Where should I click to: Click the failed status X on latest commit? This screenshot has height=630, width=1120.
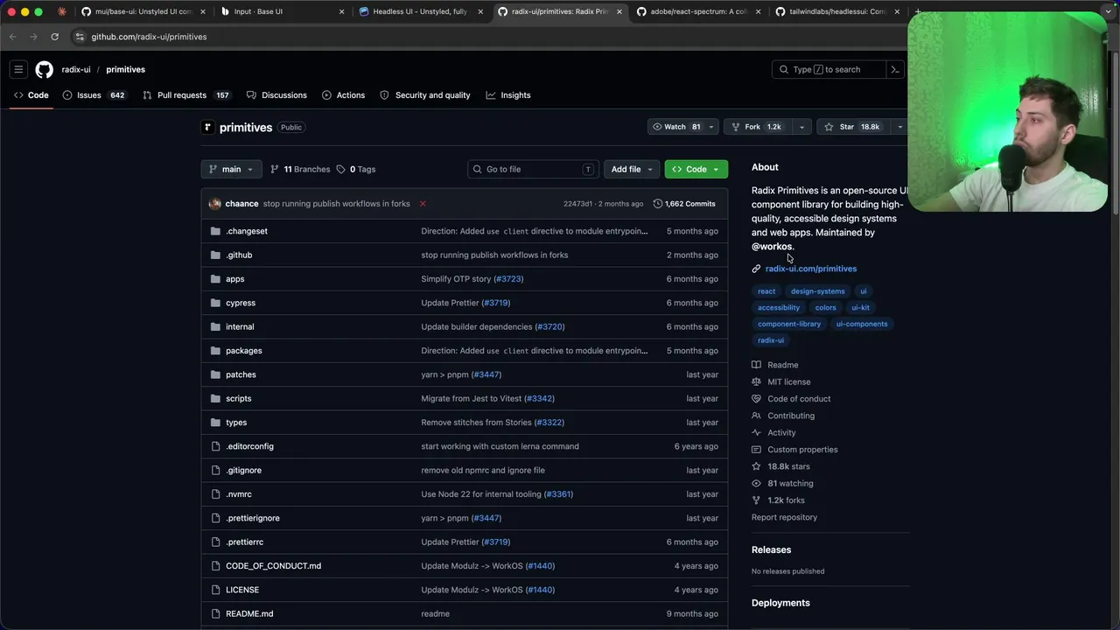coord(423,204)
